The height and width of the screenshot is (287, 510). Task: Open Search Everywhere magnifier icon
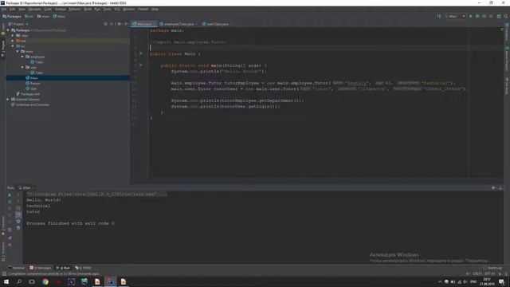pyautogui.click(x=506, y=16)
